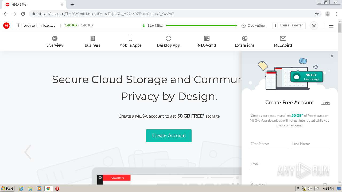Screen dimensions: 342x192
Task: Launch Internet Explorer from taskbar
Action: [21, 189]
